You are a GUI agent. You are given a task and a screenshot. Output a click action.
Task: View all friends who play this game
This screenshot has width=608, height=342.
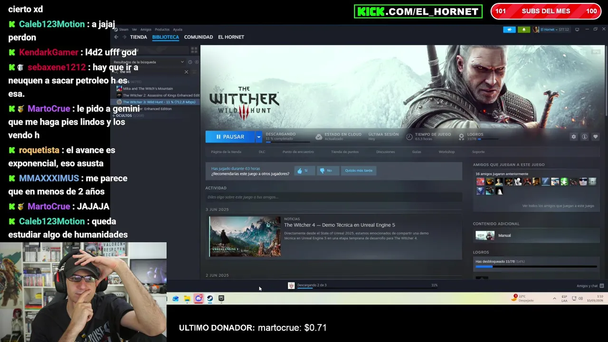click(x=558, y=206)
